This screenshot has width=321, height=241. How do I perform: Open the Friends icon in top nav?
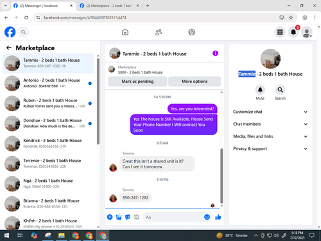pos(159,32)
